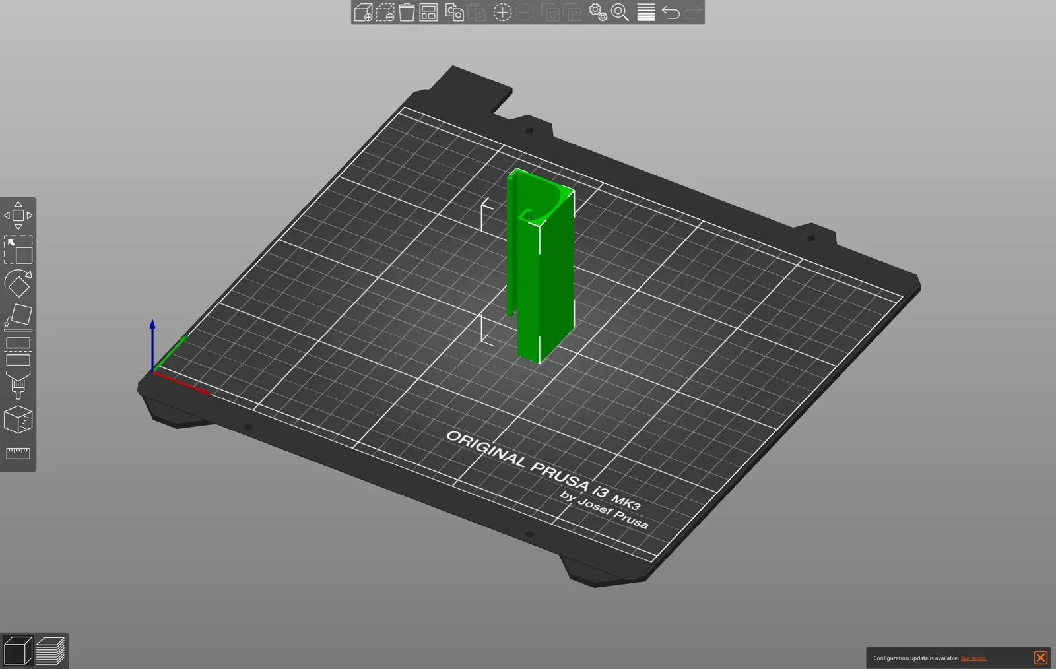This screenshot has width=1056, height=669.
Task: Select the Place on face tool
Action: 18,317
